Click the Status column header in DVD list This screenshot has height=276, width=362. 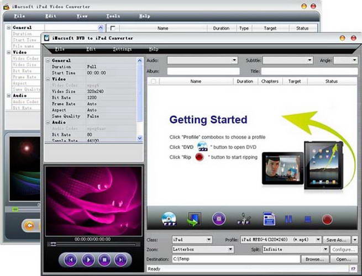[332, 81]
